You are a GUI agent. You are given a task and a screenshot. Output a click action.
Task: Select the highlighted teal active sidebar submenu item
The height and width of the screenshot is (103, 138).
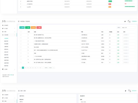(6, 38)
